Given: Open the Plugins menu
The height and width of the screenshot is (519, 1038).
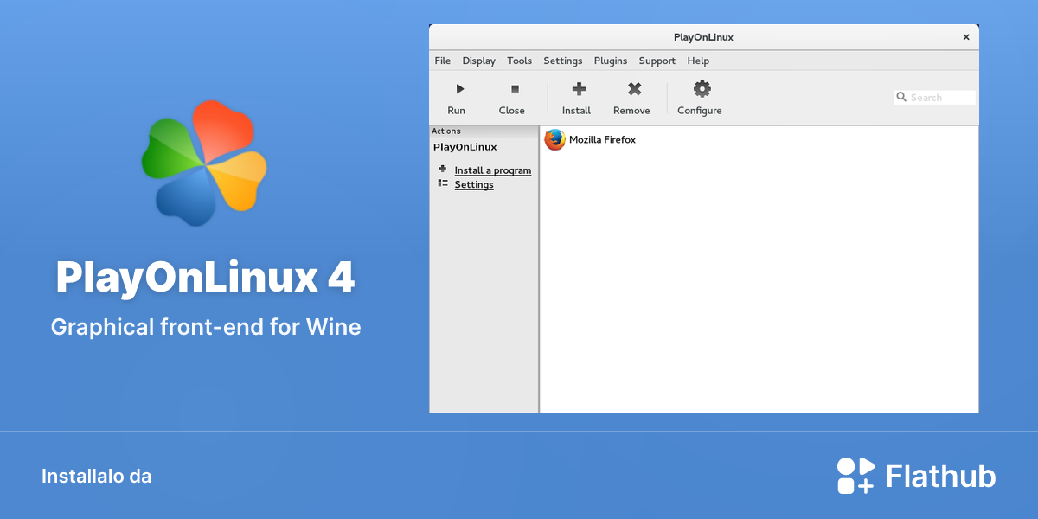Looking at the screenshot, I should tap(611, 61).
